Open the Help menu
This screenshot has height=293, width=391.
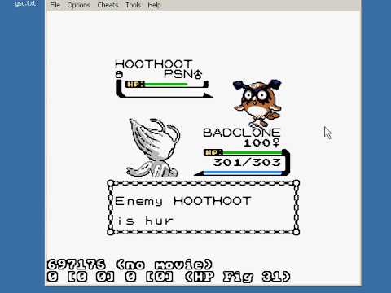154,5
